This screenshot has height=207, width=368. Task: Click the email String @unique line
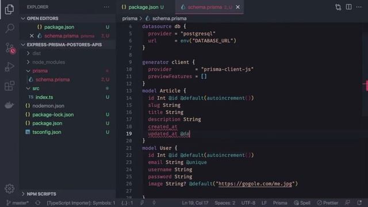177,162
